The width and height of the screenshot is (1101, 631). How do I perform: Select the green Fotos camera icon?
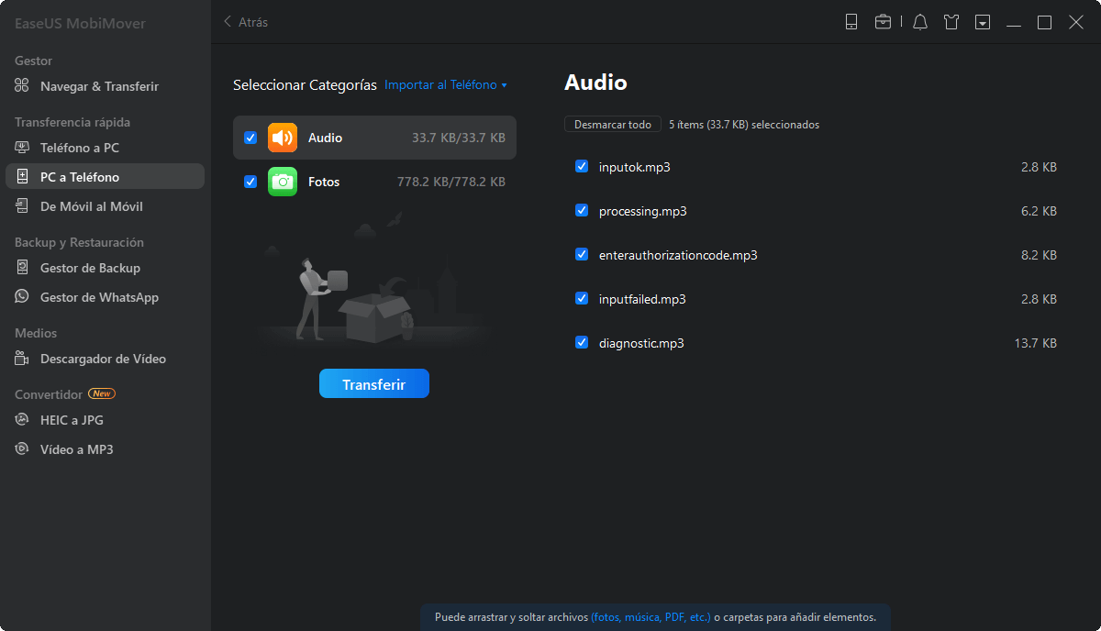[283, 182]
